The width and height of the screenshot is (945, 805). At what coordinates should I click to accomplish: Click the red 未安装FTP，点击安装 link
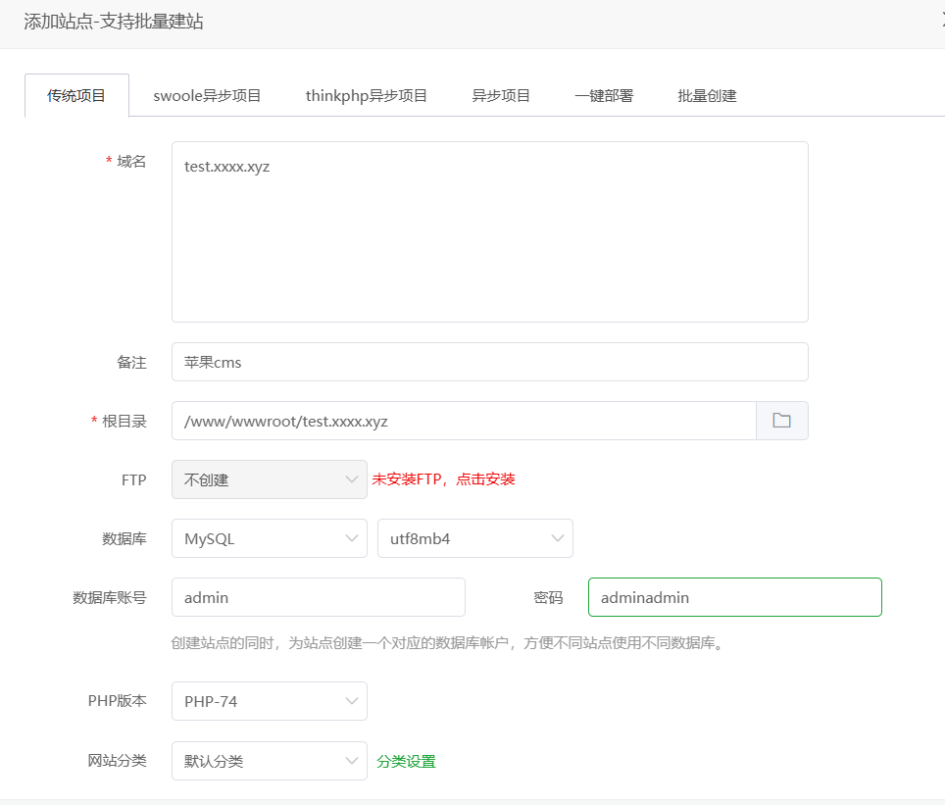click(x=443, y=479)
